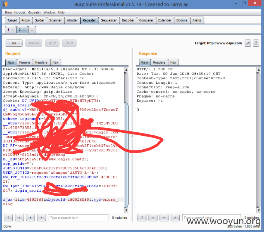The width and height of the screenshot is (264, 232).
Task: Switch to the Options tab
Action: click(182, 20)
